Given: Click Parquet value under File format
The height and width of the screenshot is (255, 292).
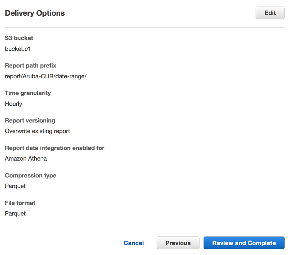Looking at the screenshot, I should (x=15, y=213).
